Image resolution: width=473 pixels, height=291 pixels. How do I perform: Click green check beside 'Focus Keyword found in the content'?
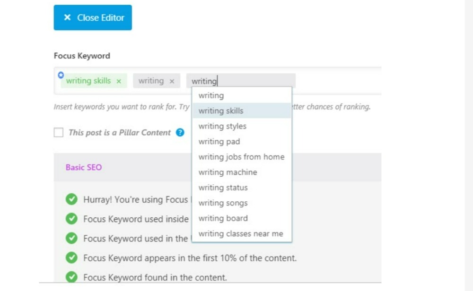tap(71, 277)
